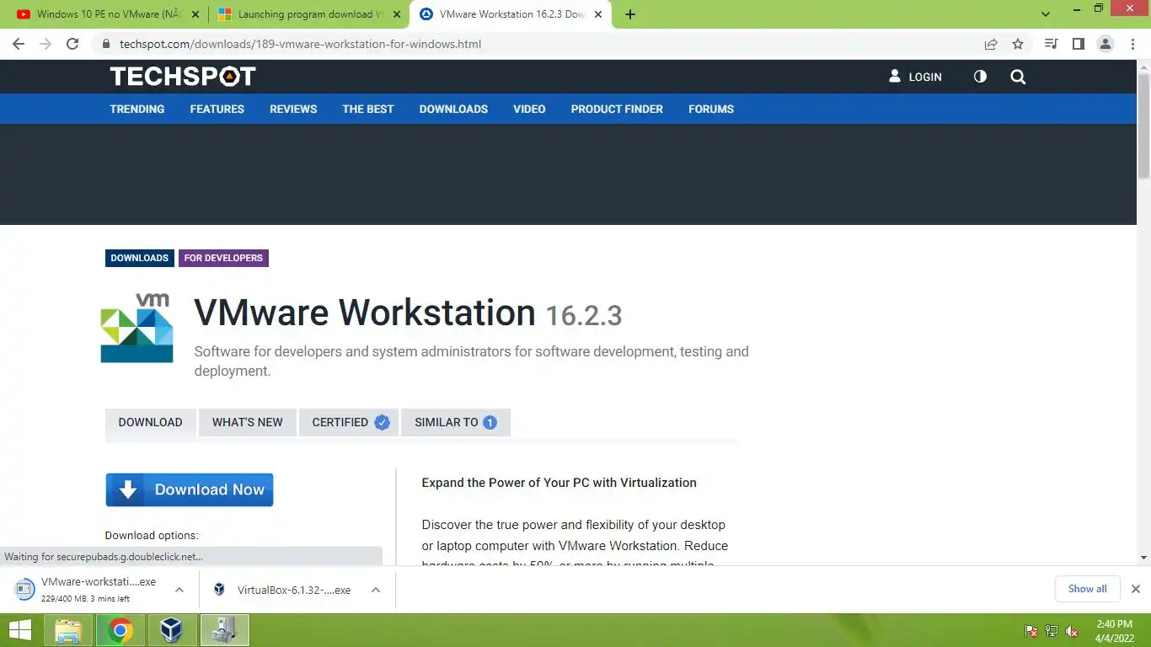Open the Chrome three-dot menu

click(x=1132, y=44)
